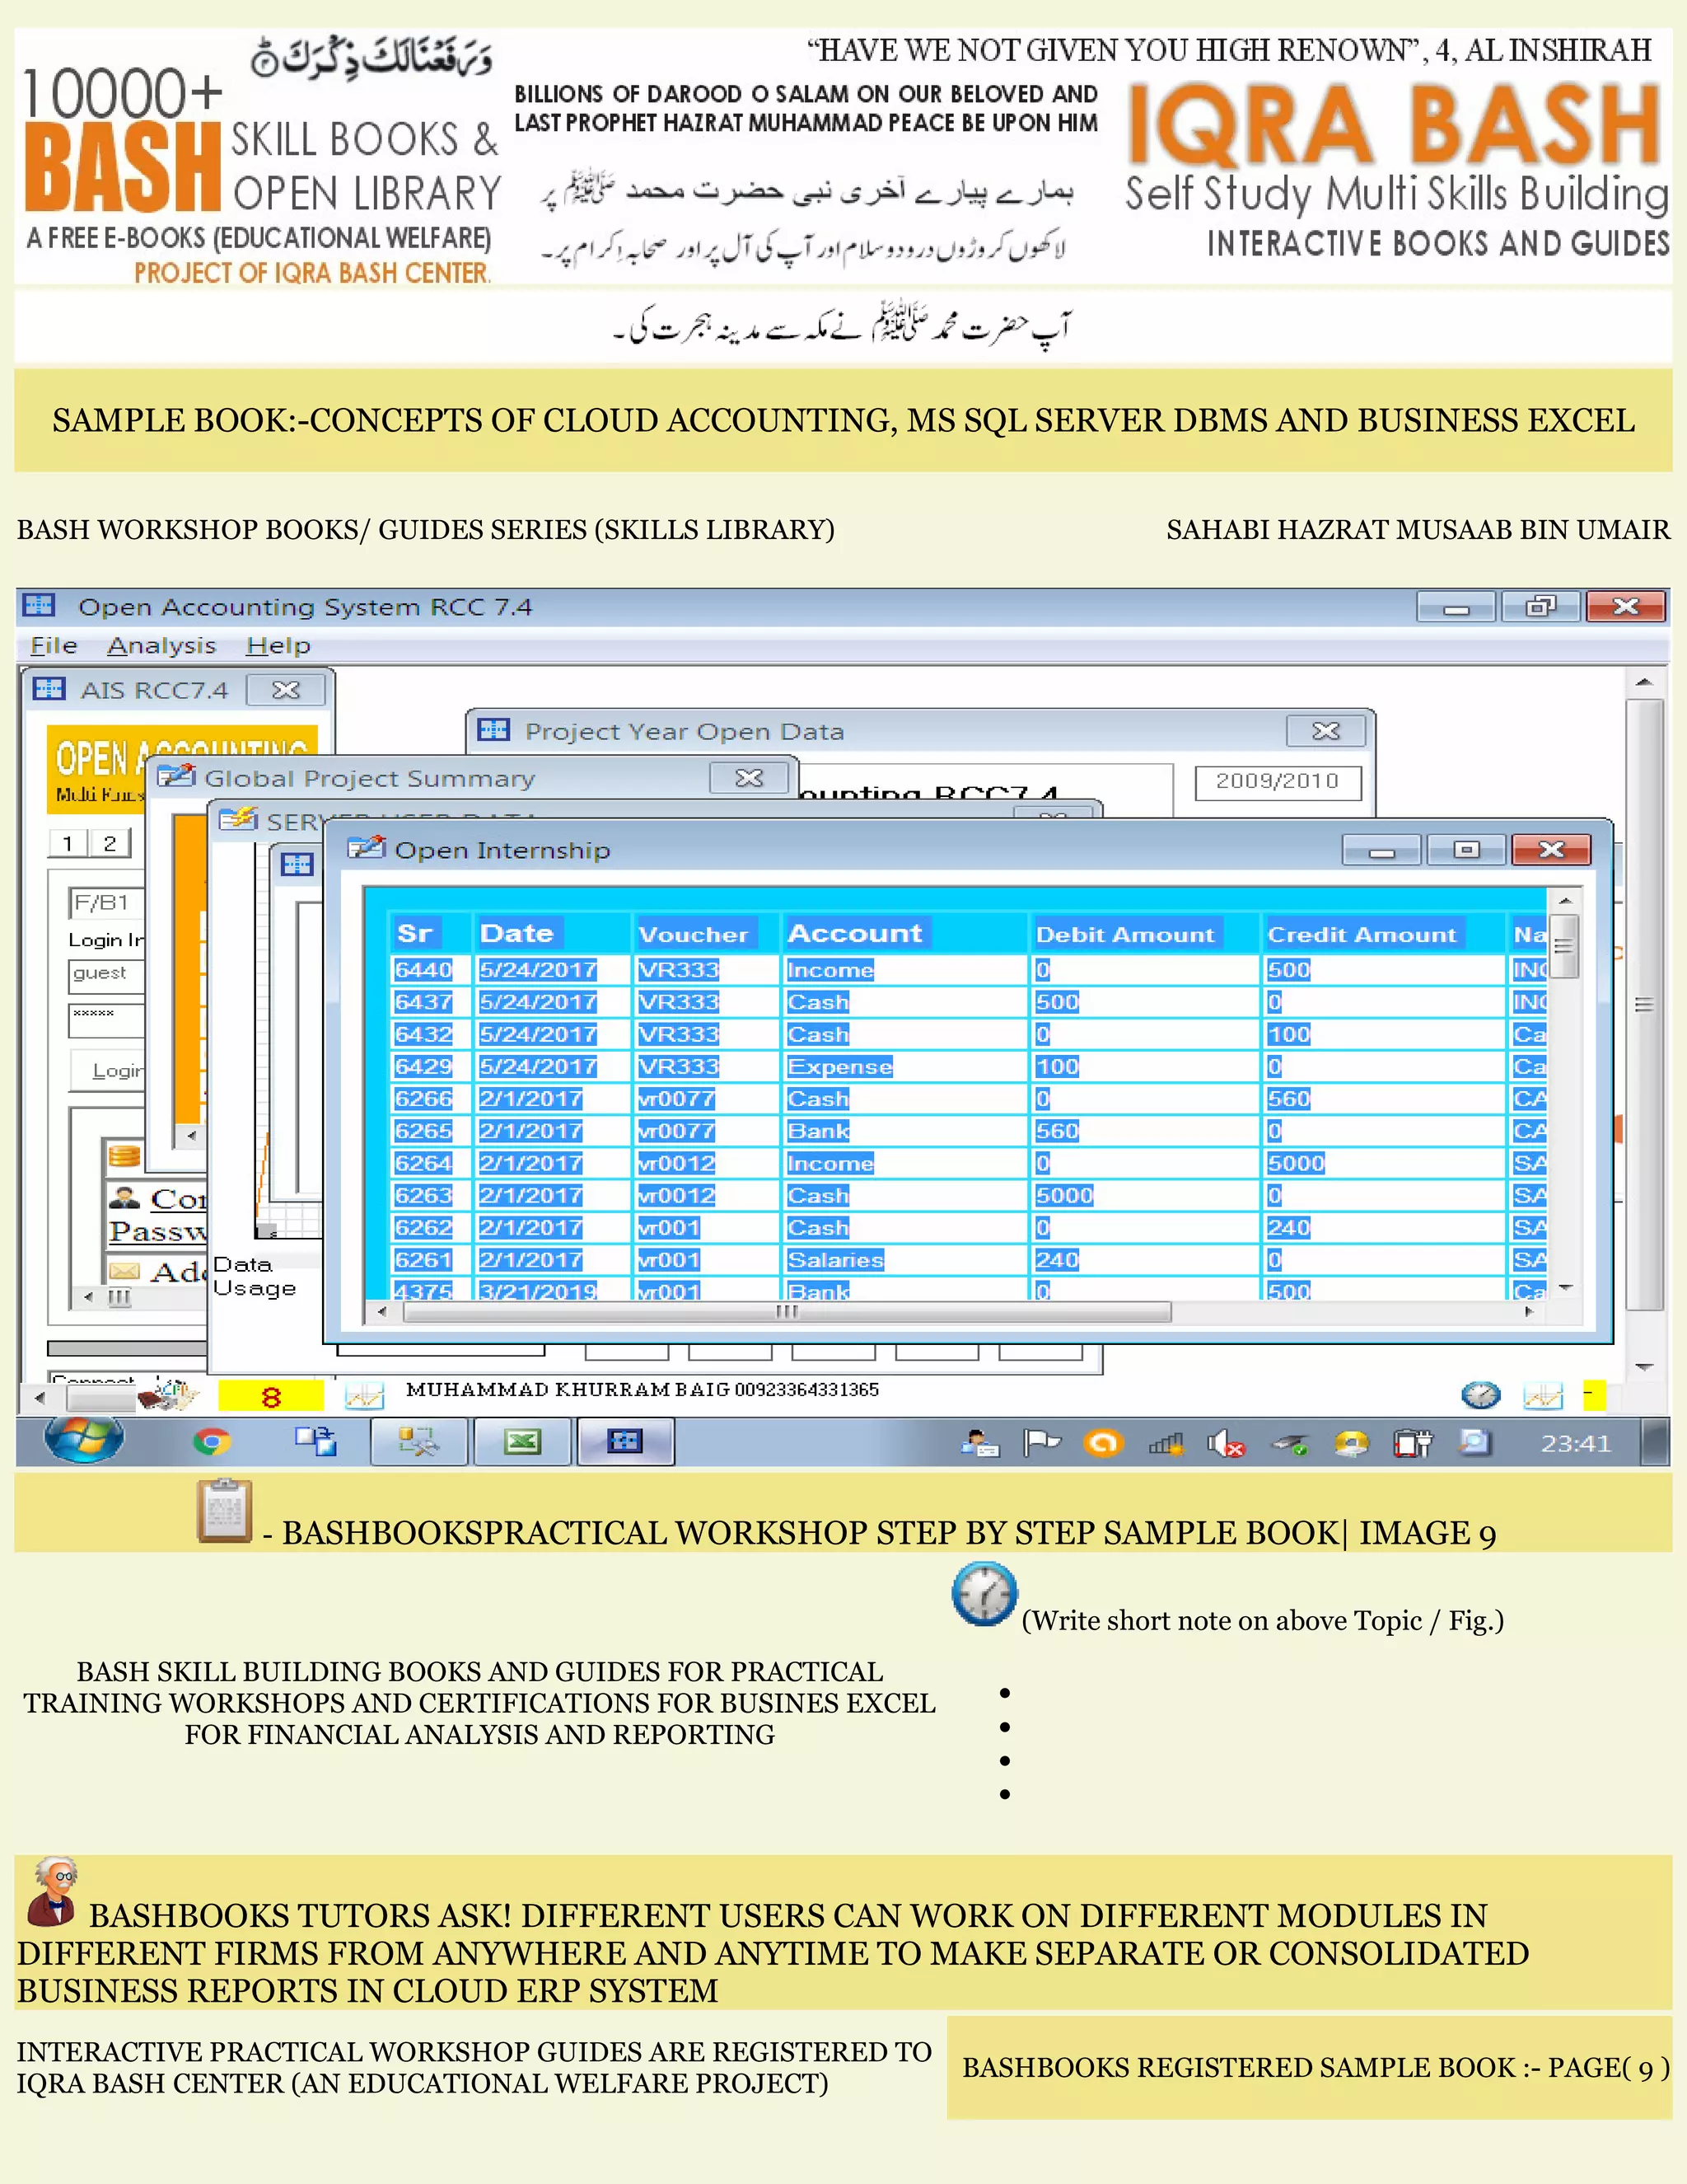Viewport: 1687px width, 2184px height.
Task: Maximize the Open Internship window
Action: pos(1466,849)
